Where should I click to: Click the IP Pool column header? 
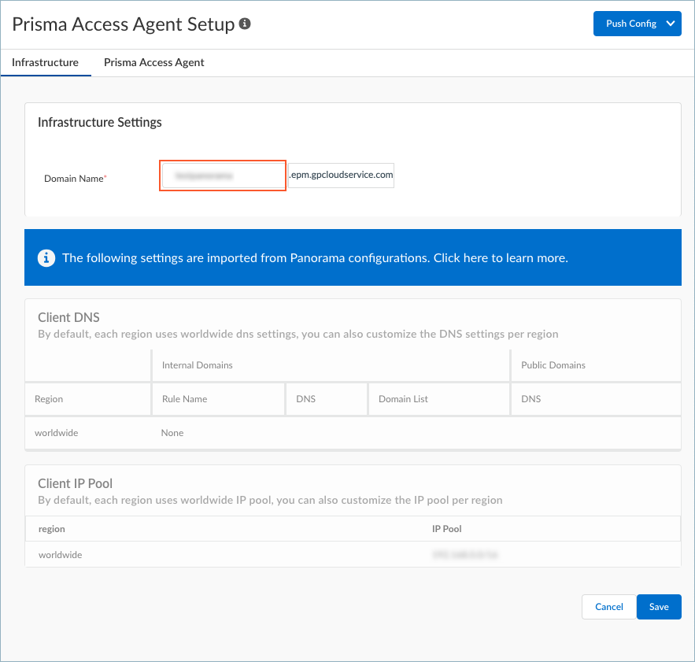click(x=447, y=529)
